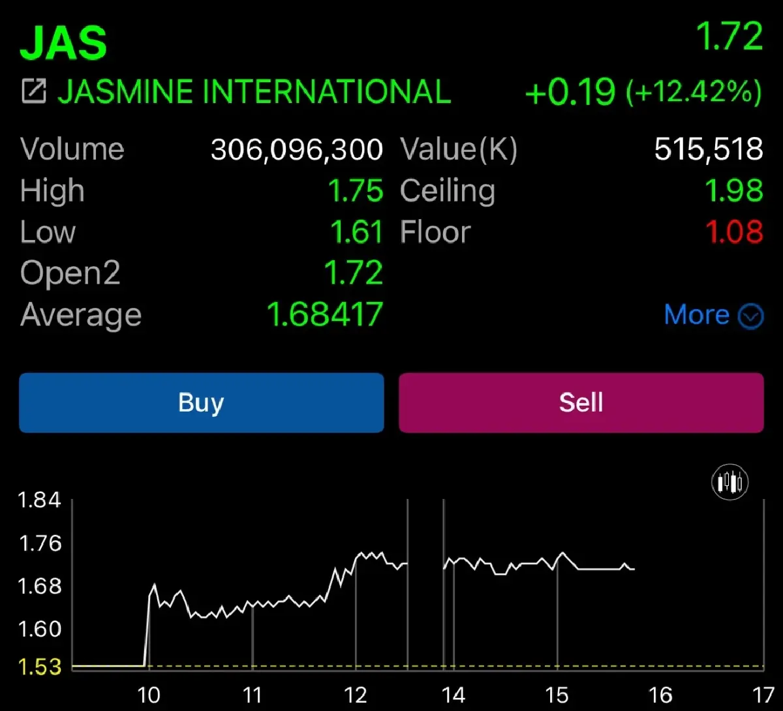This screenshot has width=783, height=711.
Task: Click the volume figure 306,096,300
Action: (297, 150)
